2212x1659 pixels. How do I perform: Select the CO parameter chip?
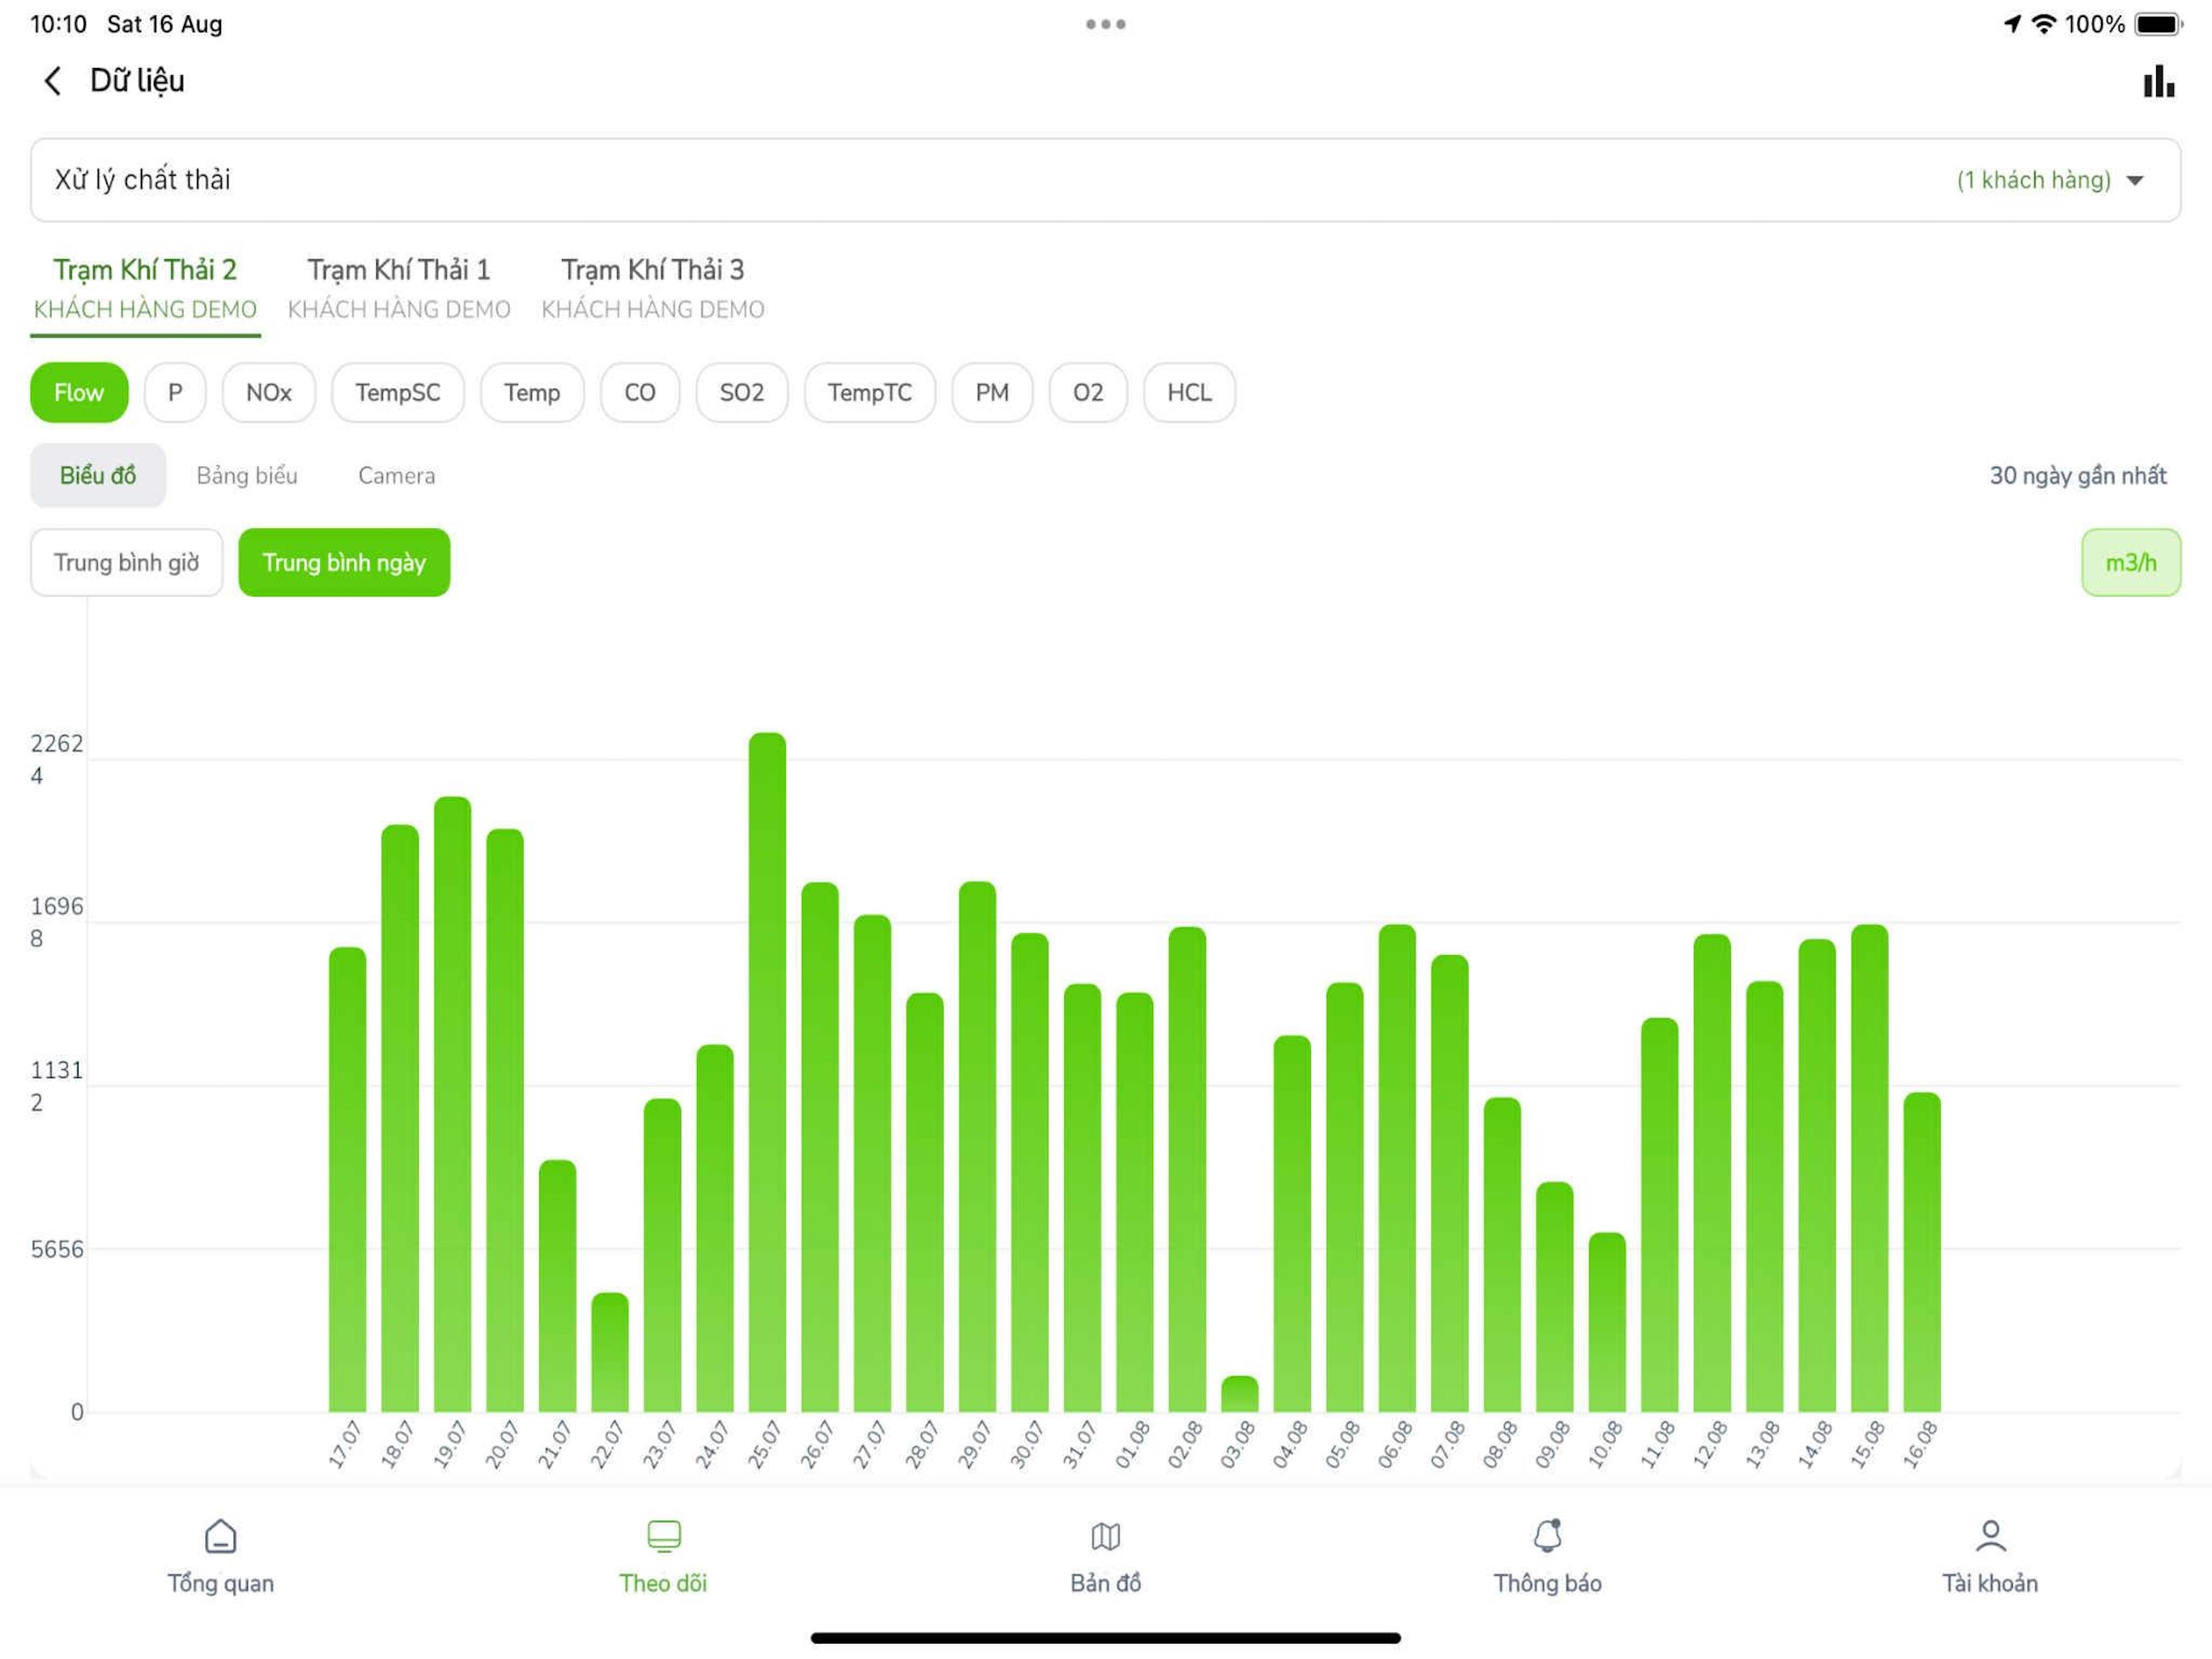pos(640,392)
